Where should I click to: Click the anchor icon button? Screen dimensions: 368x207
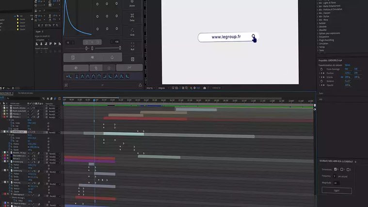[112, 57]
